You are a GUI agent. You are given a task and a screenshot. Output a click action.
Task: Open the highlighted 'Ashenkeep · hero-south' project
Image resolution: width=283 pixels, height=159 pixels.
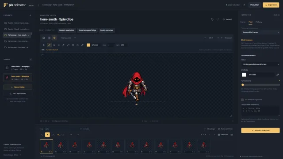[17, 35]
